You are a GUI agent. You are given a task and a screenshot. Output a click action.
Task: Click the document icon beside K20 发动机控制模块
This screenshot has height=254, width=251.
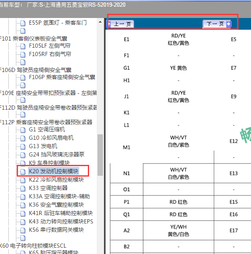(23, 172)
